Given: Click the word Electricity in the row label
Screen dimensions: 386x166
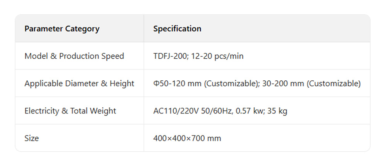Looking at the screenshot, I should [x=42, y=111].
